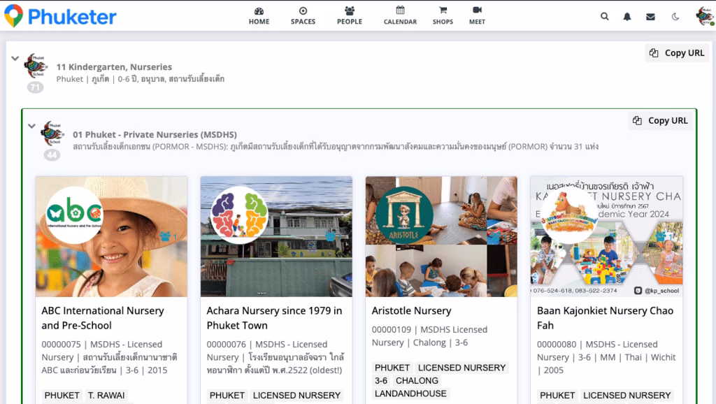Copy URL for Private Nurseries (MSDHS) space
The image size is (716, 404).
point(660,120)
